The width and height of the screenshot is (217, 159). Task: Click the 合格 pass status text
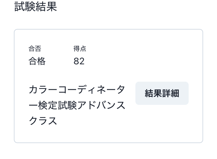click(x=37, y=61)
